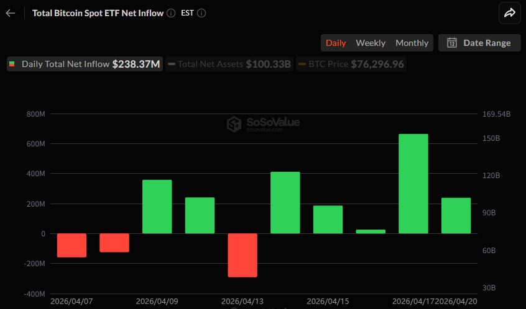Click the SoSoValue watermark logo
526x309 pixels.
234,124
